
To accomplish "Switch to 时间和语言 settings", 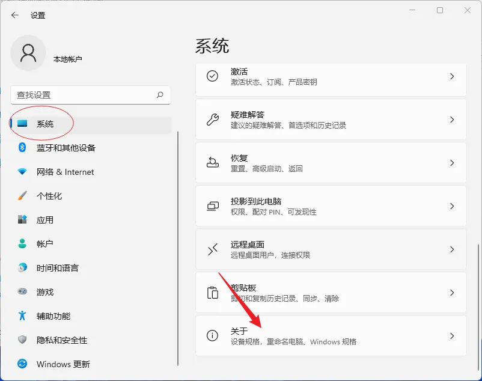I will pos(90,268).
